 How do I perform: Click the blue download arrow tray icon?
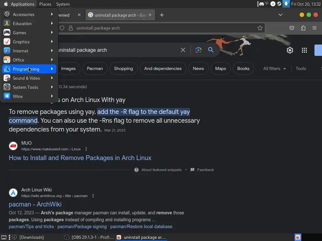pyautogui.click(x=286, y=4)
